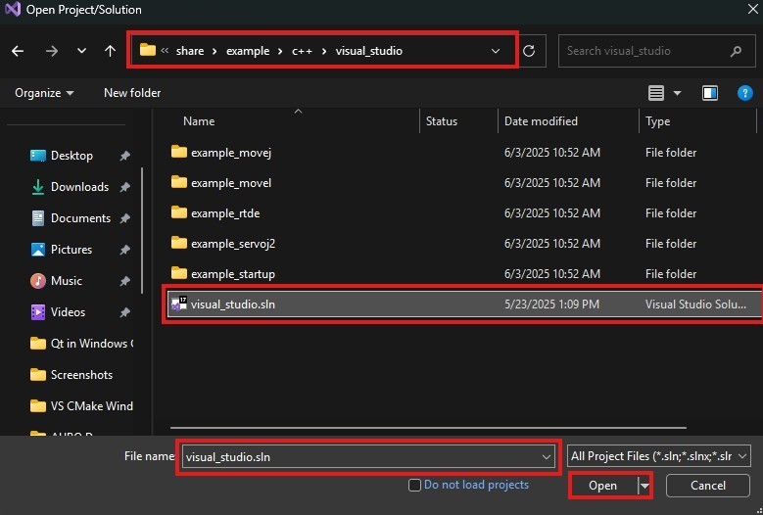Open the Screenshots folder shortcut

[72, 375]
